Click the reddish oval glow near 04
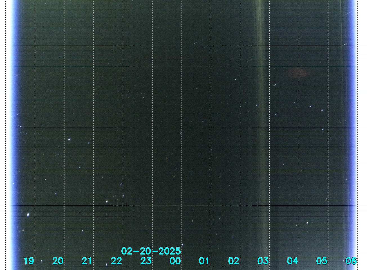Viewport: 367px width, 270px height. [297, 73]
